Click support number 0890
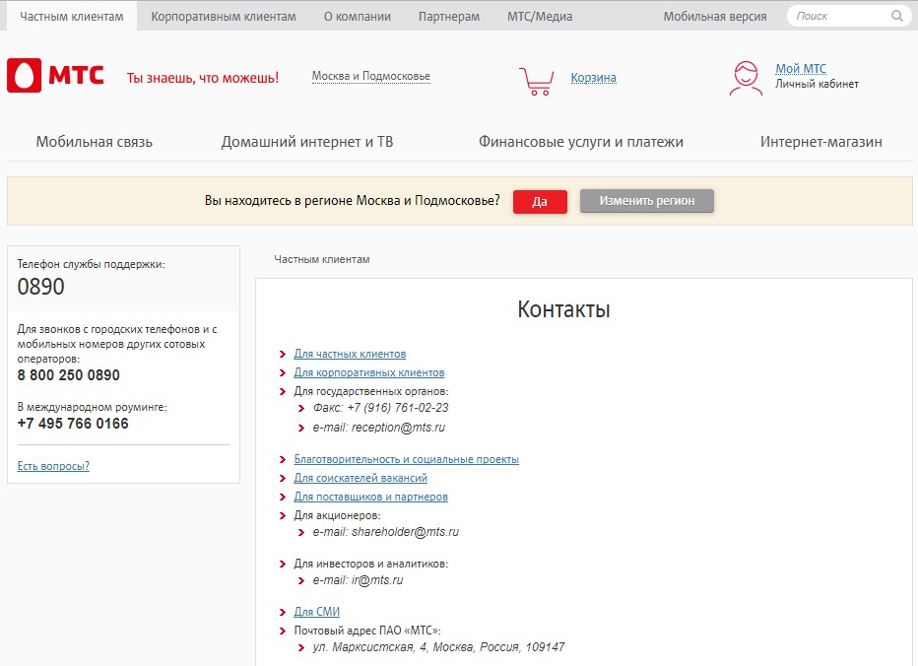918x666 pixels. point(41,287)
